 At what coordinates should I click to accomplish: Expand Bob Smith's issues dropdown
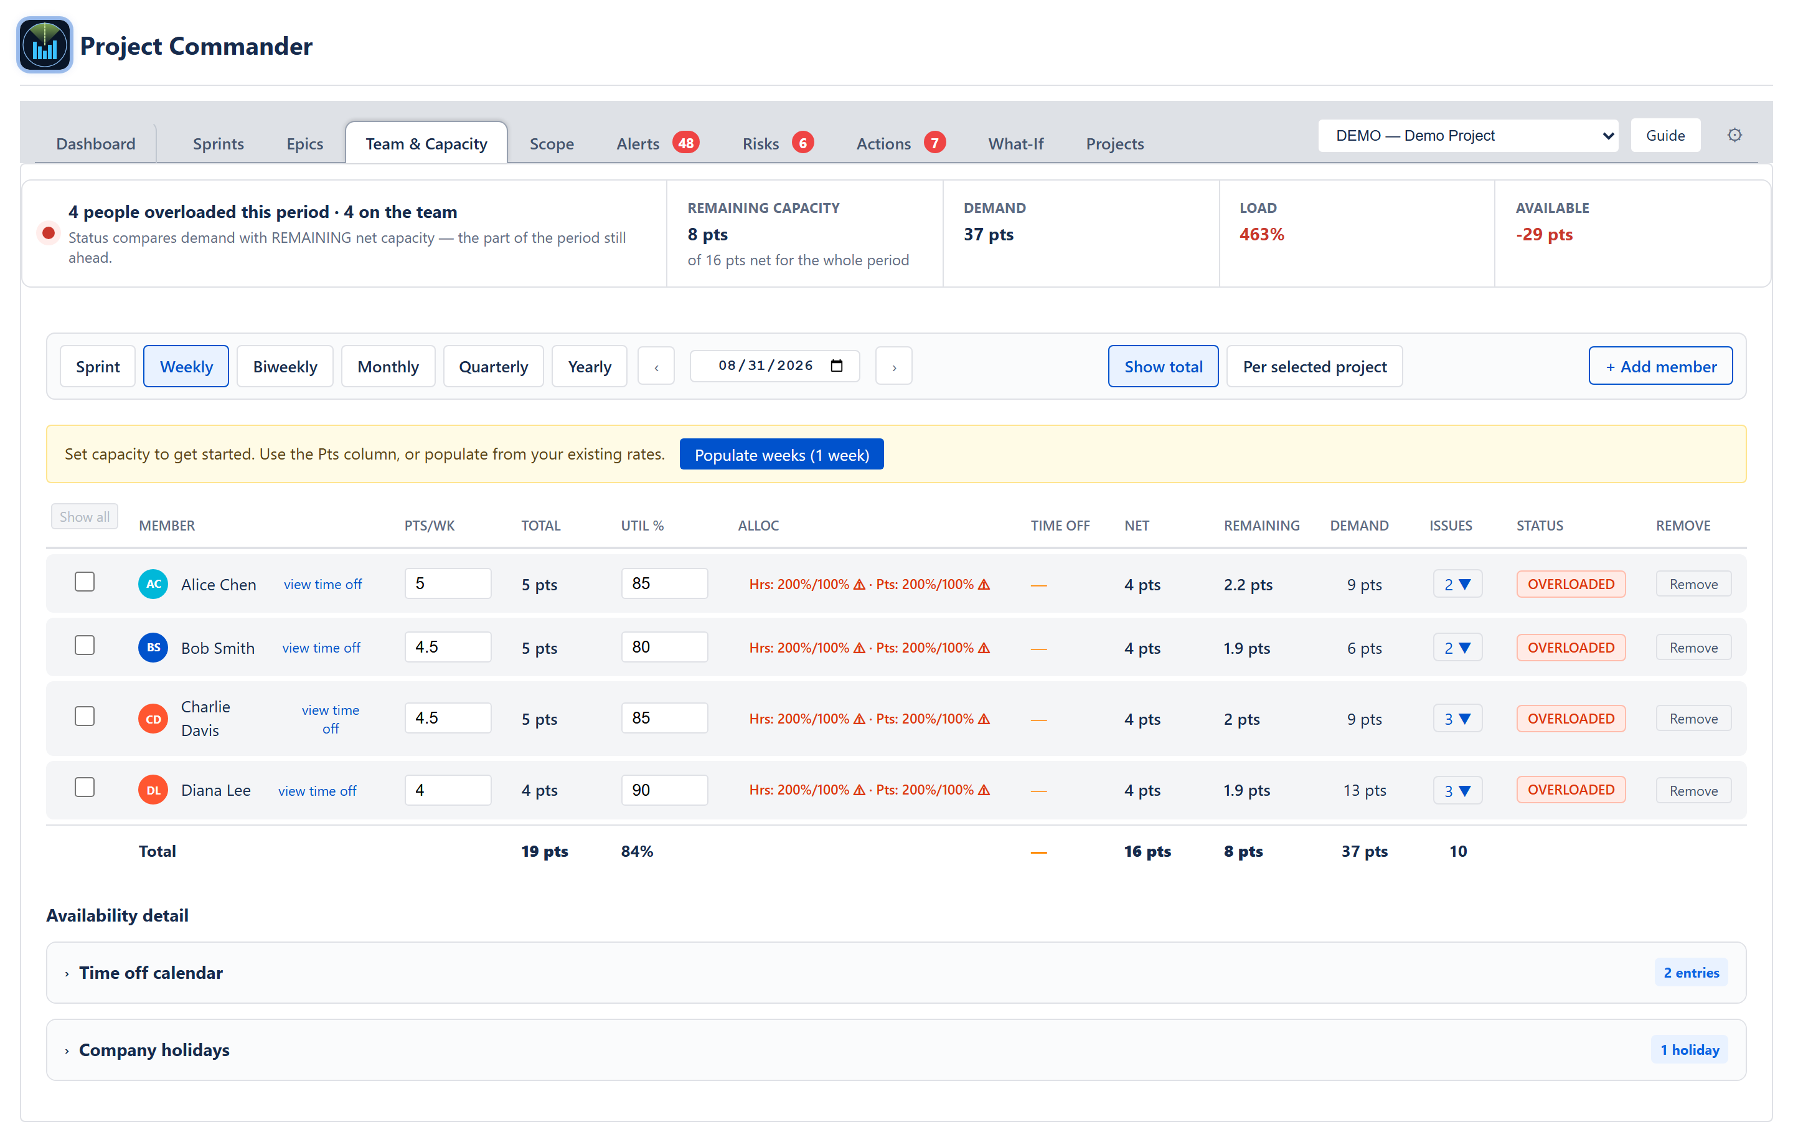(x=1457, y=648)
